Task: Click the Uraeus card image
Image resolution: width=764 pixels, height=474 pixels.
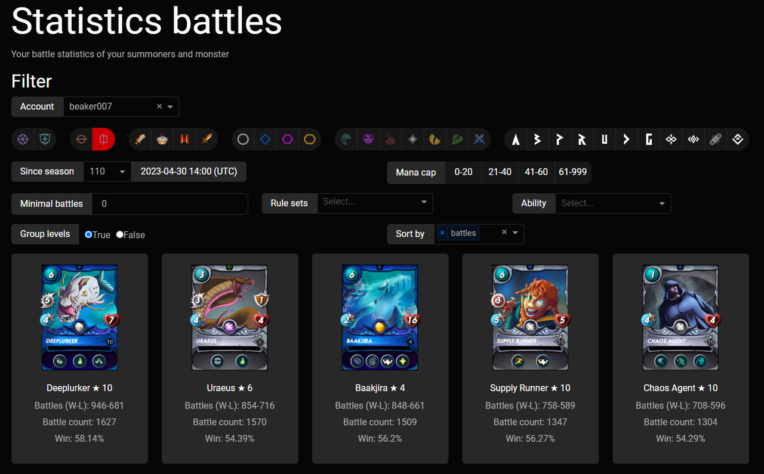Action: [230, 317]
